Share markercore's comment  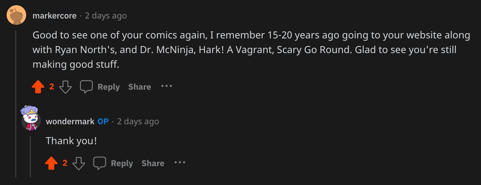[x=140, y=87]
